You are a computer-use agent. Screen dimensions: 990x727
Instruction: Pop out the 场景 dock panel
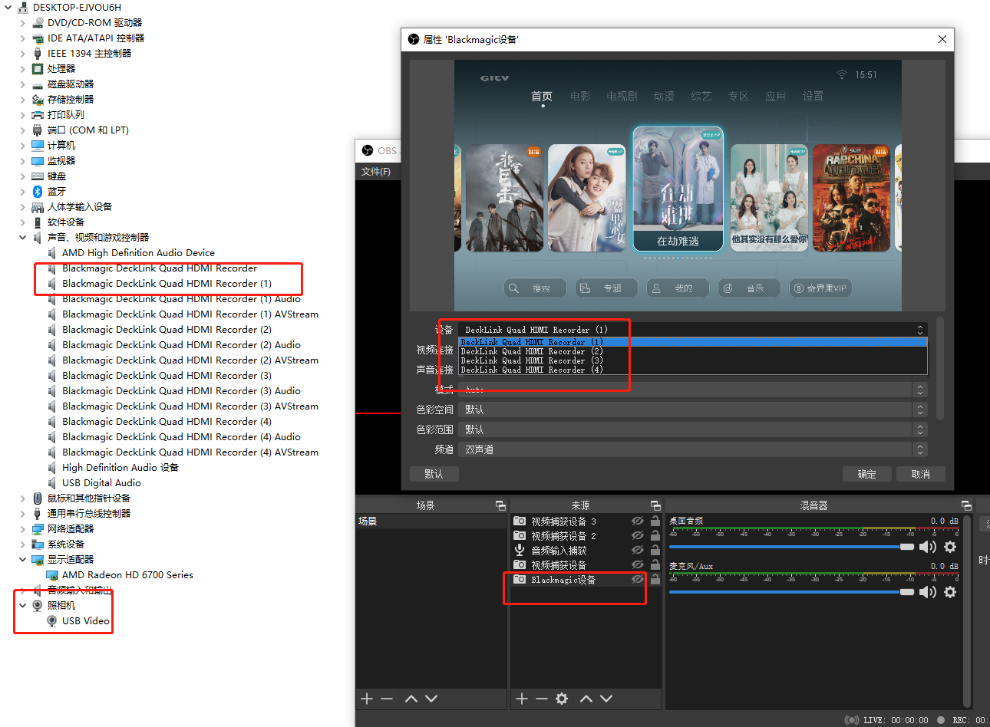500,505
